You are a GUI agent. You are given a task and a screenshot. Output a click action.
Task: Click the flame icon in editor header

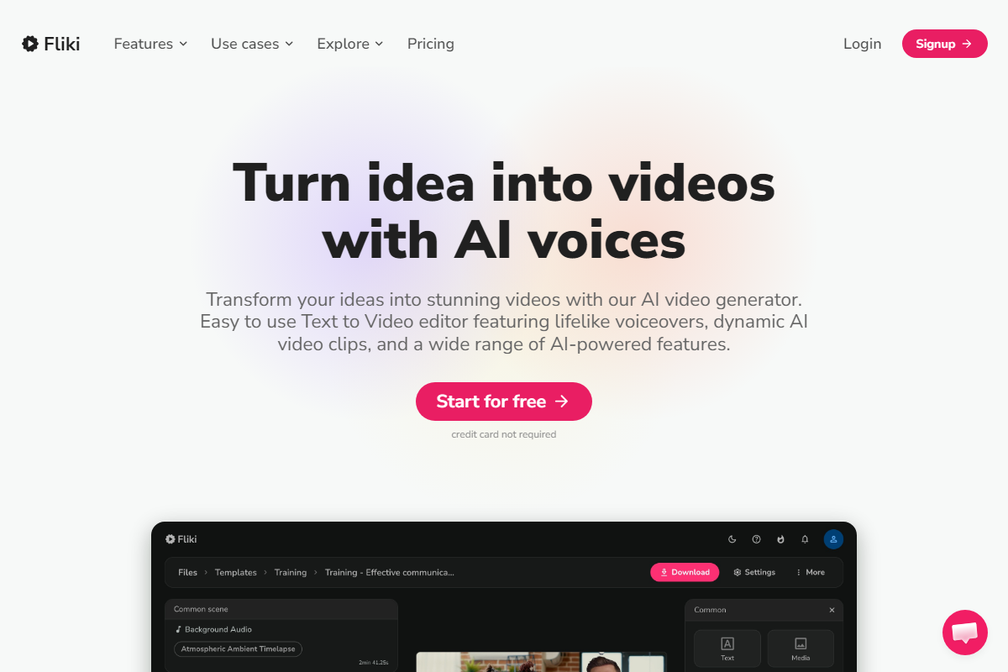point(780,539)
